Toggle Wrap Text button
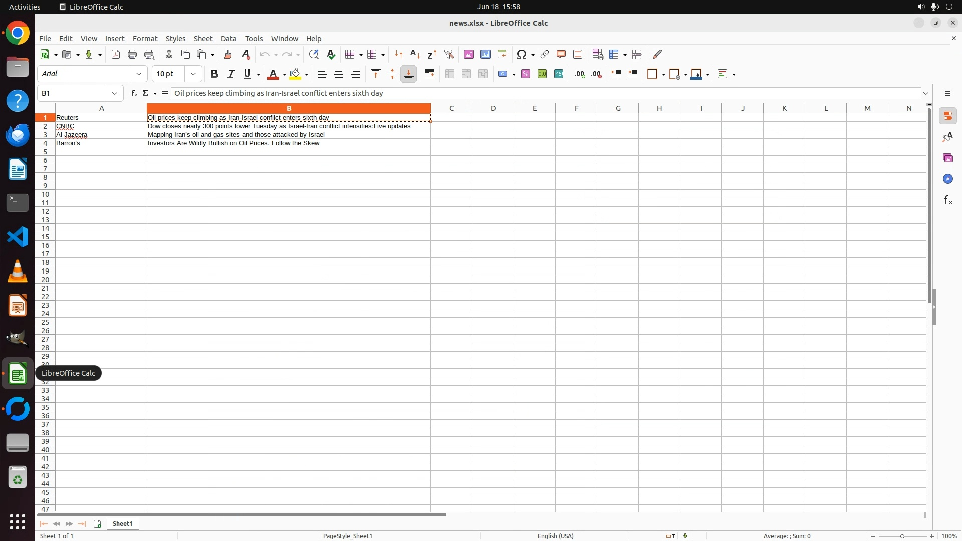962x541 pixels. (x=429, y=74)
